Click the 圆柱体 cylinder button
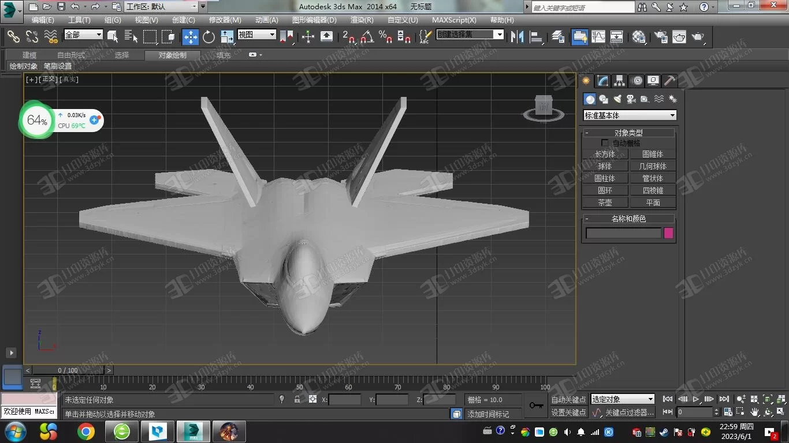Image resolution: width=789 pixels, height=443 pixels. point(605,178)
